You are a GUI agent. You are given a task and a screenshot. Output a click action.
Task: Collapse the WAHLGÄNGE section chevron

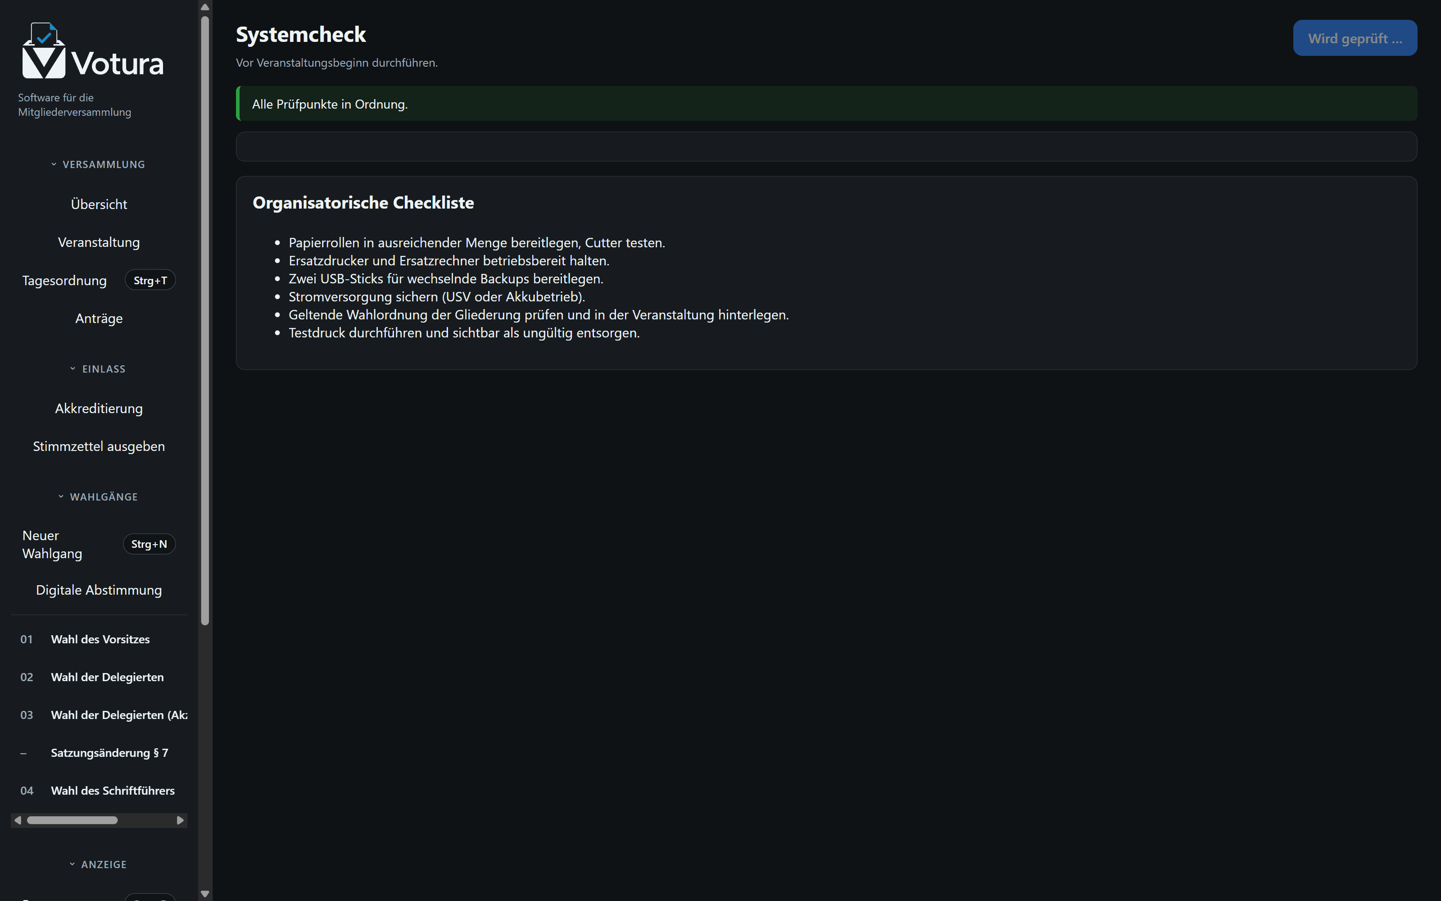tap(61, 496)
